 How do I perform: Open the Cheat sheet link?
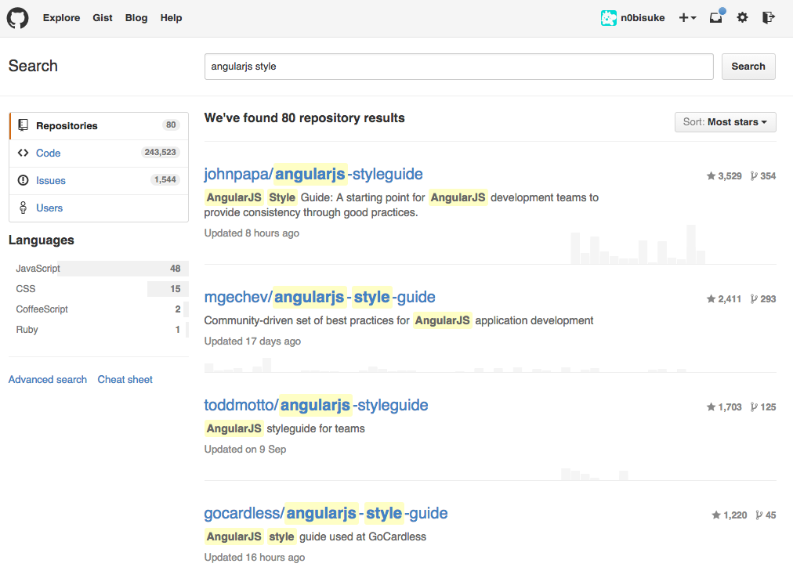pyautogui.click(x=125, y=379)
